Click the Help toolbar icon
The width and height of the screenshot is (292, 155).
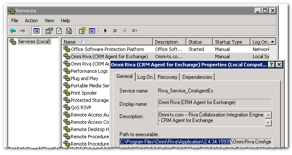[x=82, y=31]
